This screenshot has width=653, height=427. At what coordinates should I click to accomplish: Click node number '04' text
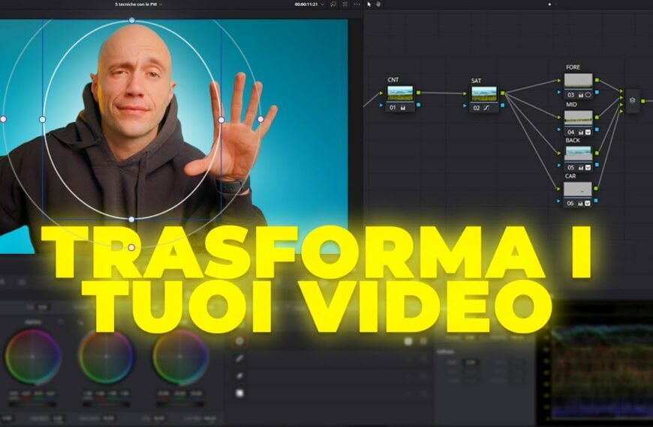[x=570, y=132]
